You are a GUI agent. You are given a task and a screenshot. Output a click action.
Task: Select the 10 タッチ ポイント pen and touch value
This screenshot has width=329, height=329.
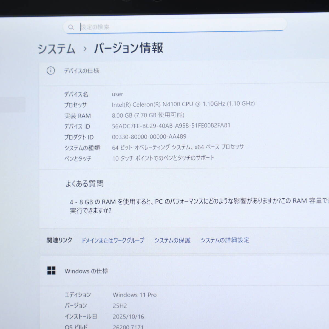tap(163, 158)
